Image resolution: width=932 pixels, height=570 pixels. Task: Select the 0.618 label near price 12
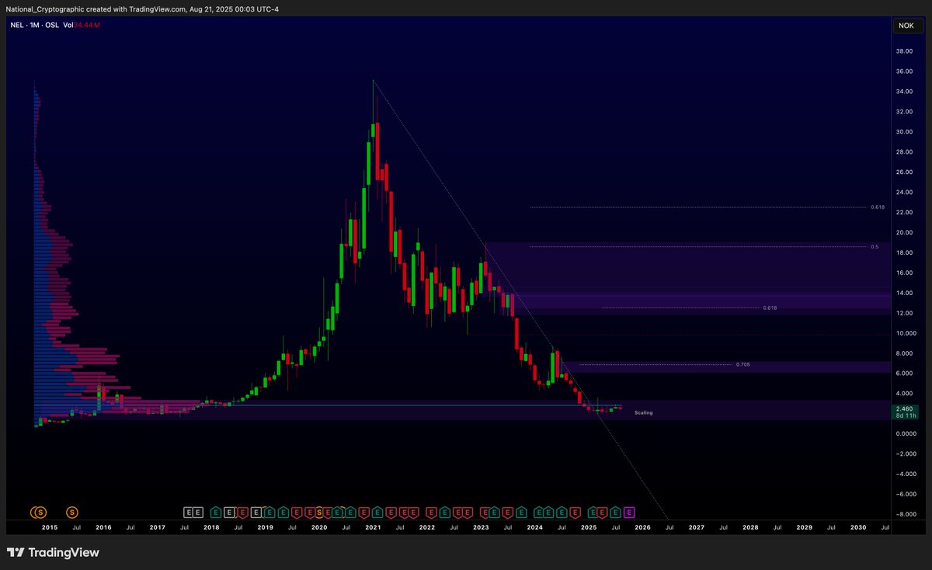[x=770, y=308]
